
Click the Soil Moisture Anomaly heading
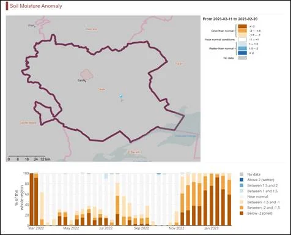tap(35, 6)
